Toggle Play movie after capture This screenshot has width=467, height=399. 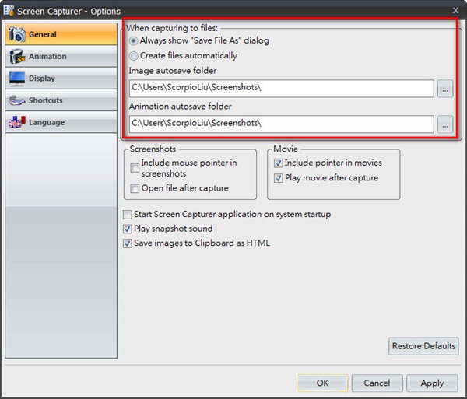point(278,178)
